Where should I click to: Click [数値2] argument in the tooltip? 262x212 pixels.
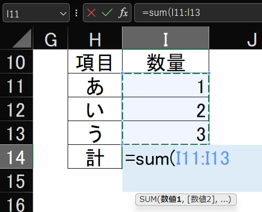201,199
